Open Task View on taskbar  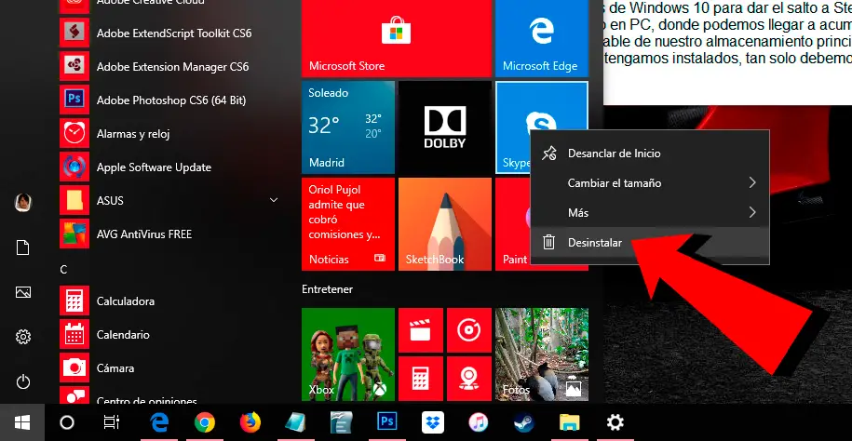[112, 422]
